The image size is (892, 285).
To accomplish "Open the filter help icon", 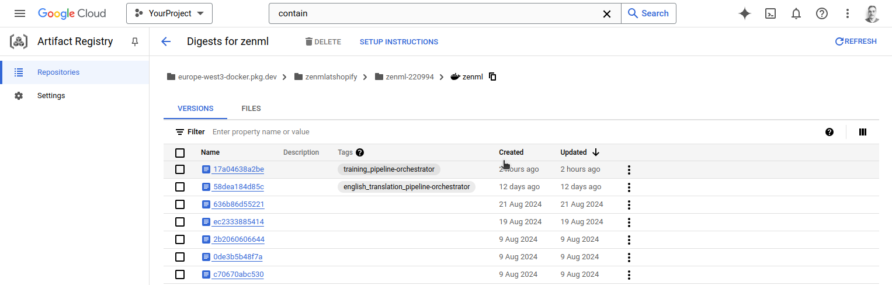I will coord(829,132).
